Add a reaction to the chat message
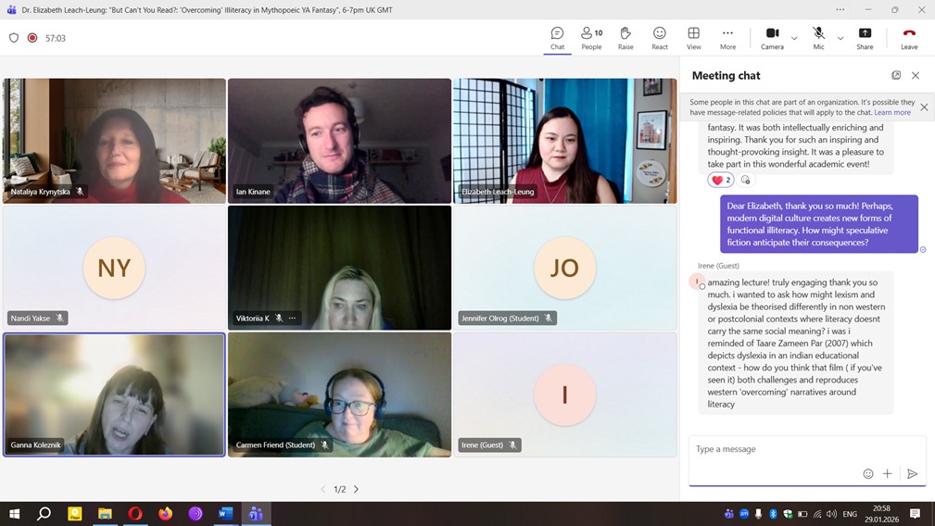The width and height of the screenshot is (935, 526). tap(745, 180)
